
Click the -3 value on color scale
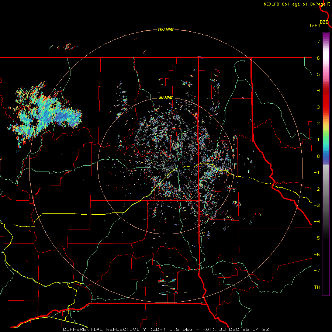point(317,205)
